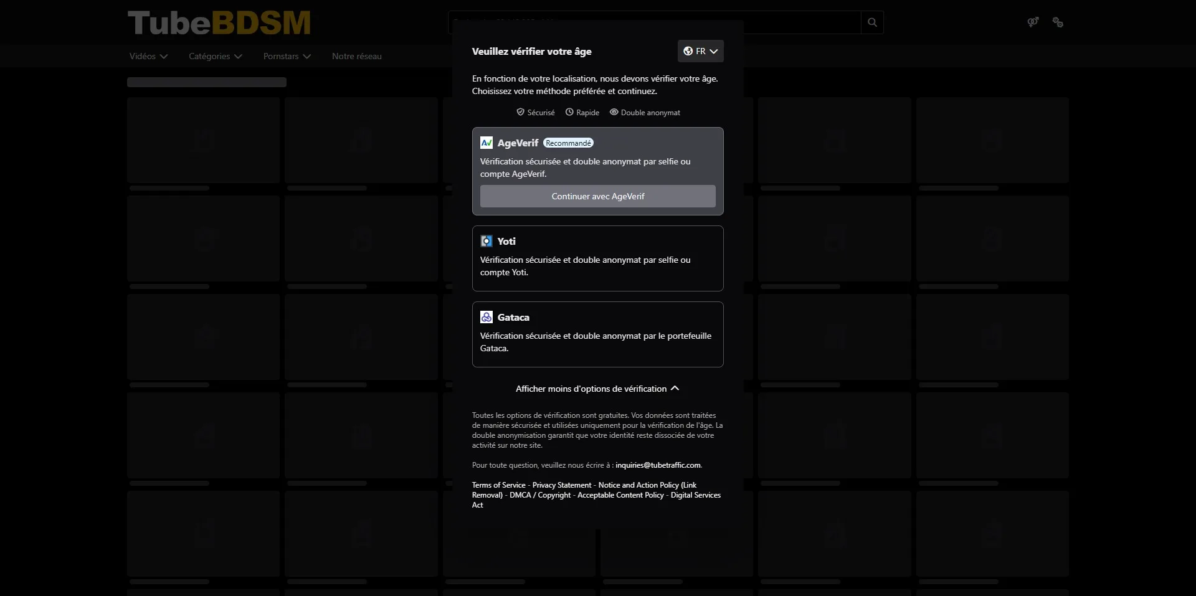This screenshot has height=596, width=1196.
Task: Open the FR language dropdown
Action: click(x=700, y=51)
